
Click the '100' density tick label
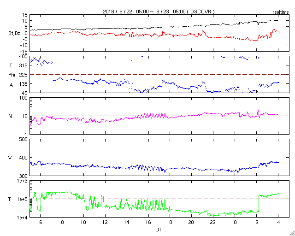[24, 98]
